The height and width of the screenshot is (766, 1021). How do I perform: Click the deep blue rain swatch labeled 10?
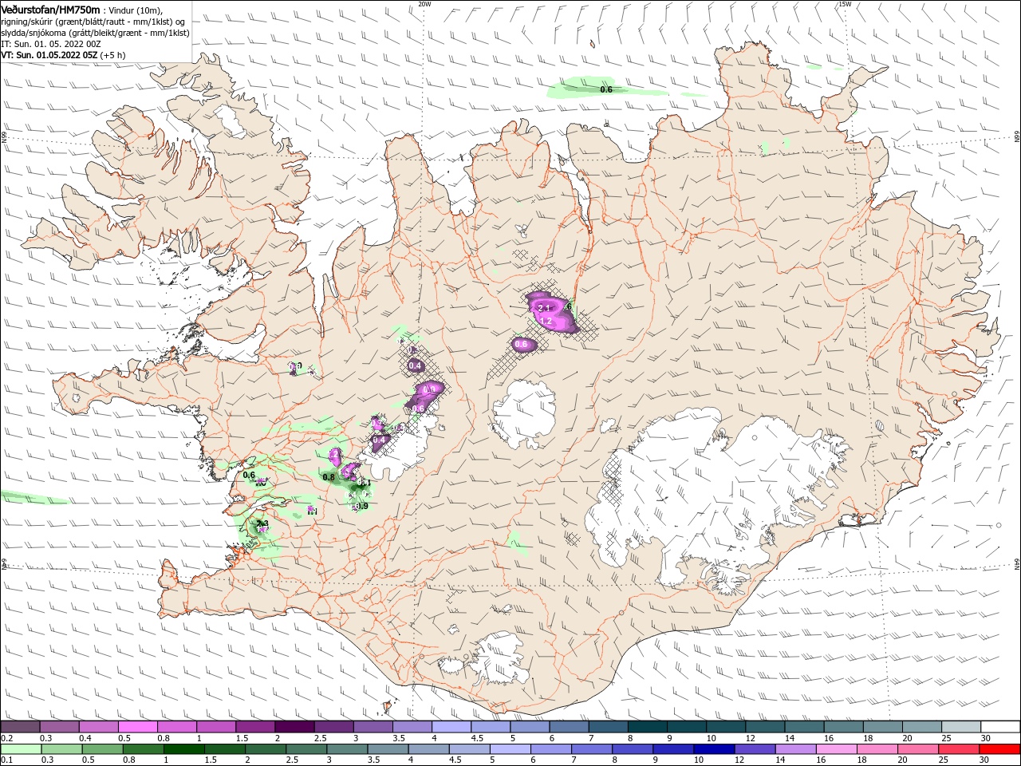point(713,749)
